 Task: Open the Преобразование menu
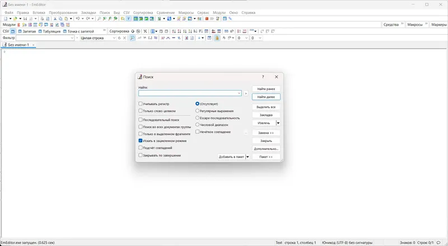[x=63, y=12]
